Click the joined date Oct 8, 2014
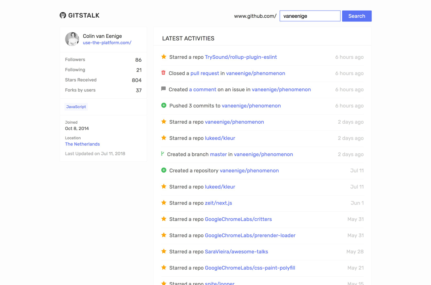Viewport: 431px width, 285px height. tap(77, 128)
